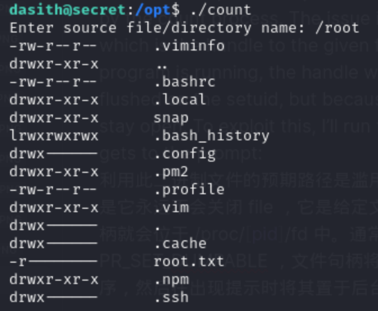Click the .cache directory name
The width and height of the screenshot is (378, 311).
click(180, 243)
